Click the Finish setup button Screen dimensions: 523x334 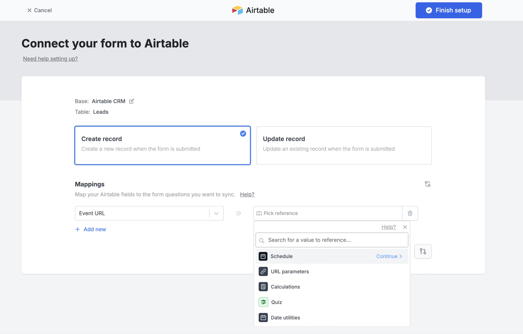[448, 10]
